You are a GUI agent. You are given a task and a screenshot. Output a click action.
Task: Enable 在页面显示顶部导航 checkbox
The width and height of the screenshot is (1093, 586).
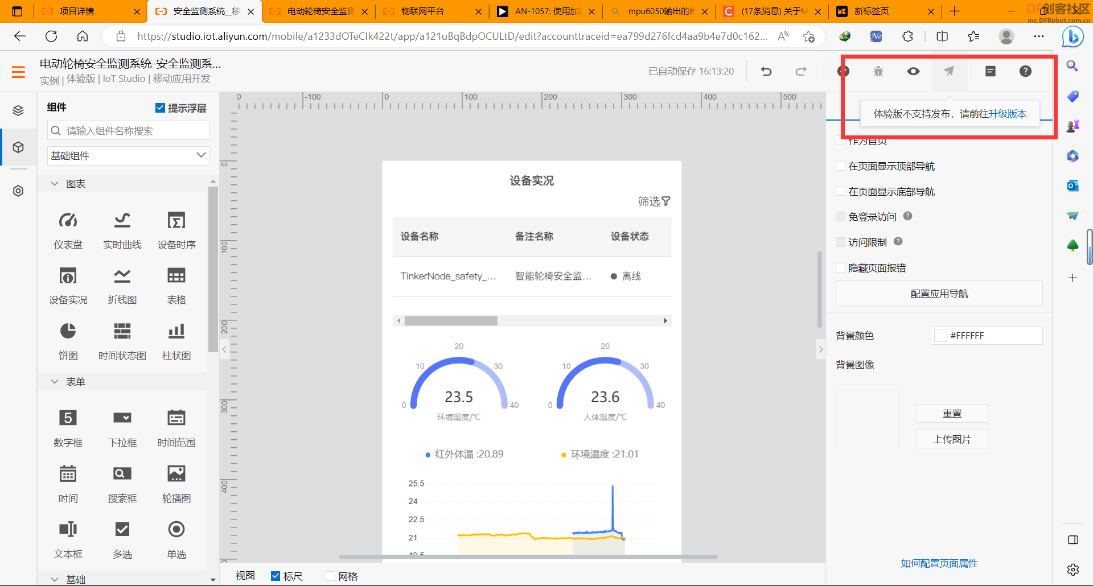pyautogui.click(x=840, y=166)
